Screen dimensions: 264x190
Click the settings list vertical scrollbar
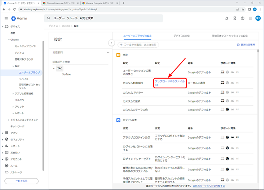(x=258, y=51)
